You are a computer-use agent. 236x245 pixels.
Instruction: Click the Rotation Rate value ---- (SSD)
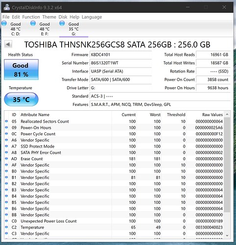click(x=213, y=71)
